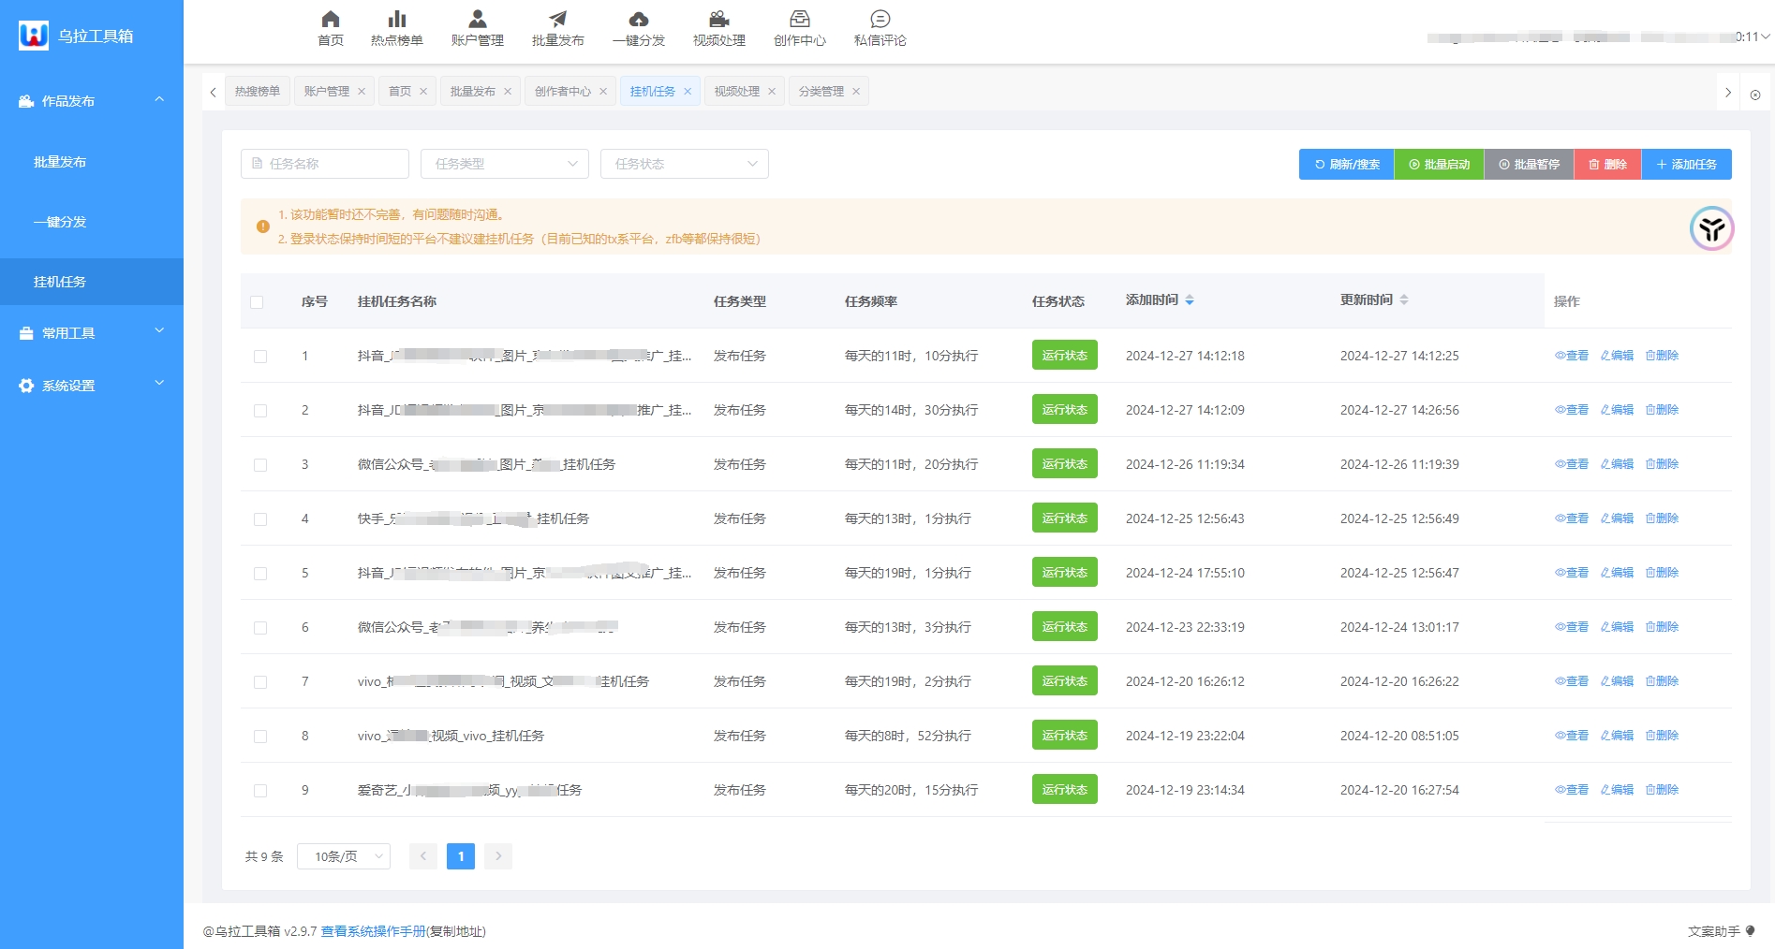The height and width of the screenshot is (949, 1775).
Task: Edit task in row 2
Action: pyautogui.click(x=1617, y=410)
